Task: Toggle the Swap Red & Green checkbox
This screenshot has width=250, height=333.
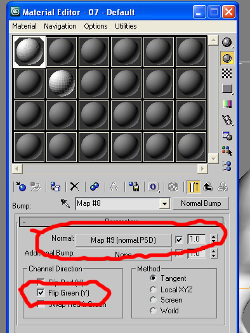Action: tap(41, 304)
